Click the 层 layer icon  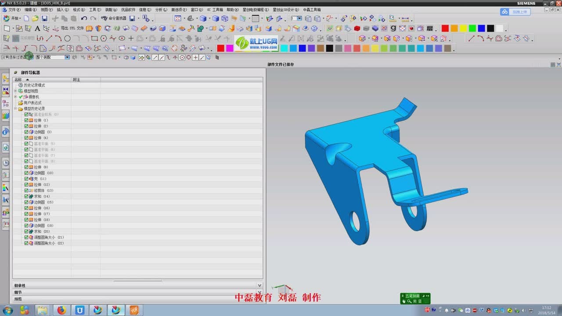430,28
